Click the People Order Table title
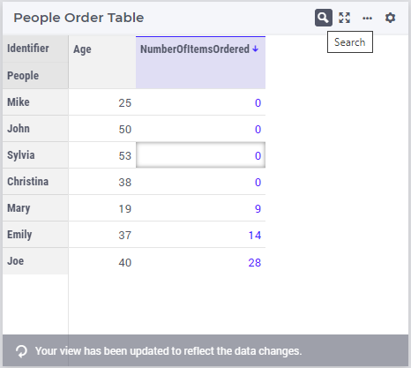 (x=78, y=18)
